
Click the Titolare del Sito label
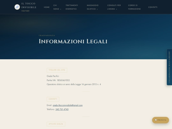57,70
